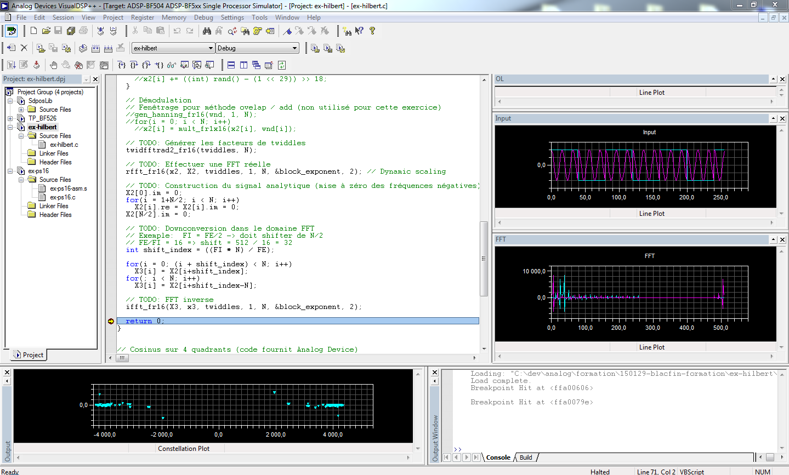Click the code editor vertical scrollbar thumb

point(484,259)
